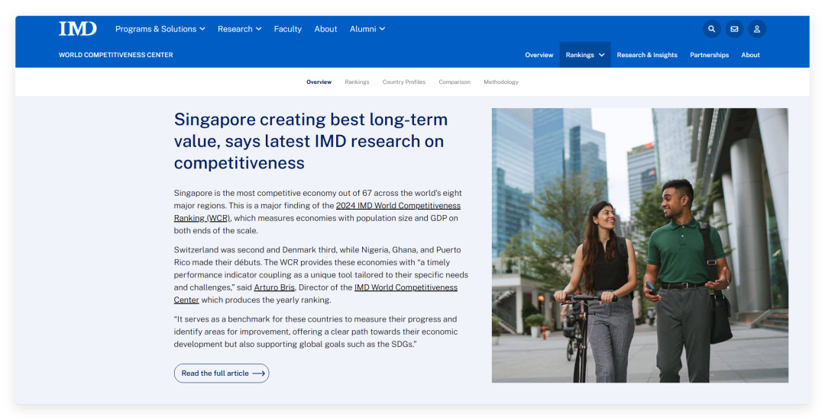Expand the Research dropdown in top nav

(239, 29)
